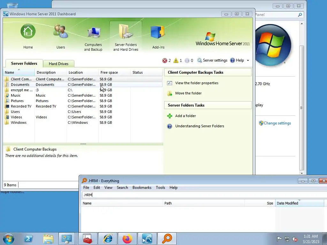
Task: Click the Everything search input field
Action: click(204, 195)
